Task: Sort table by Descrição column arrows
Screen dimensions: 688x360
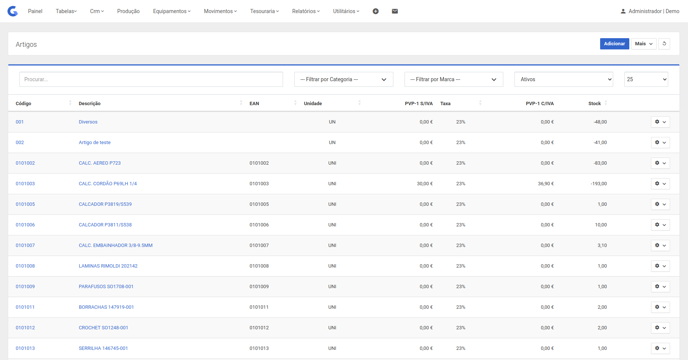Action: pos(241,103)
